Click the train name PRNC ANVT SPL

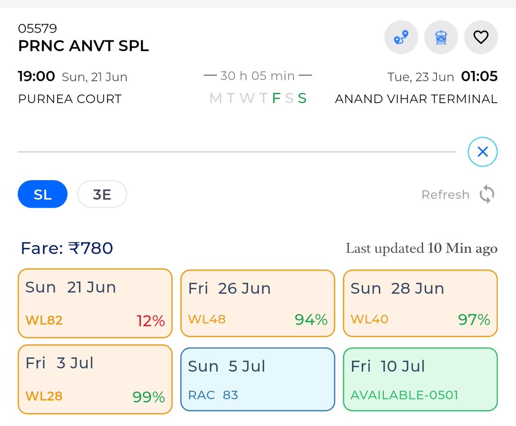click(83, 46)
